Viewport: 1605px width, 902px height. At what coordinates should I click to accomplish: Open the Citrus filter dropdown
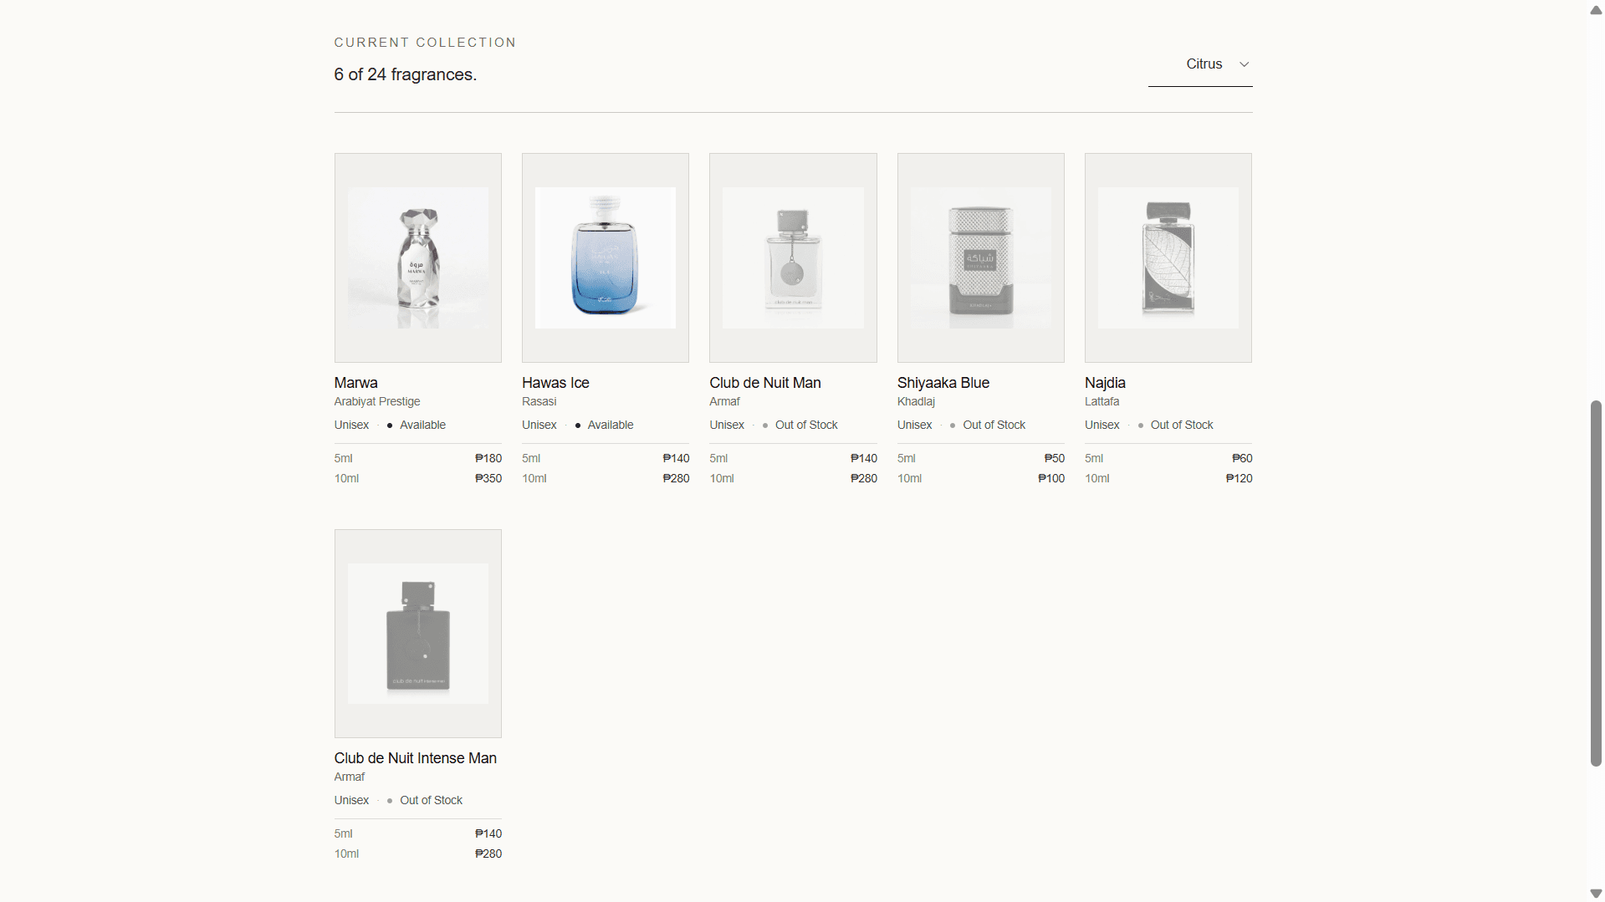pyautogui.click(x=1200, y=64)
